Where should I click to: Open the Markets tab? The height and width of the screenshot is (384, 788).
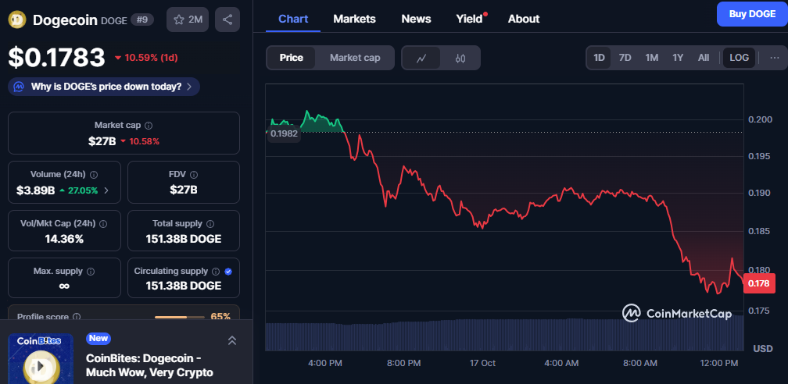[354, 19]
